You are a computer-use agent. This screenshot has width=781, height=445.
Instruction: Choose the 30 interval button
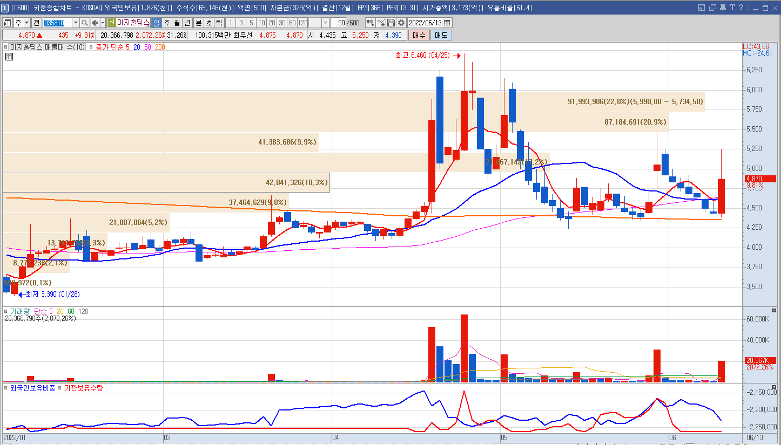(x=282, y=23)
